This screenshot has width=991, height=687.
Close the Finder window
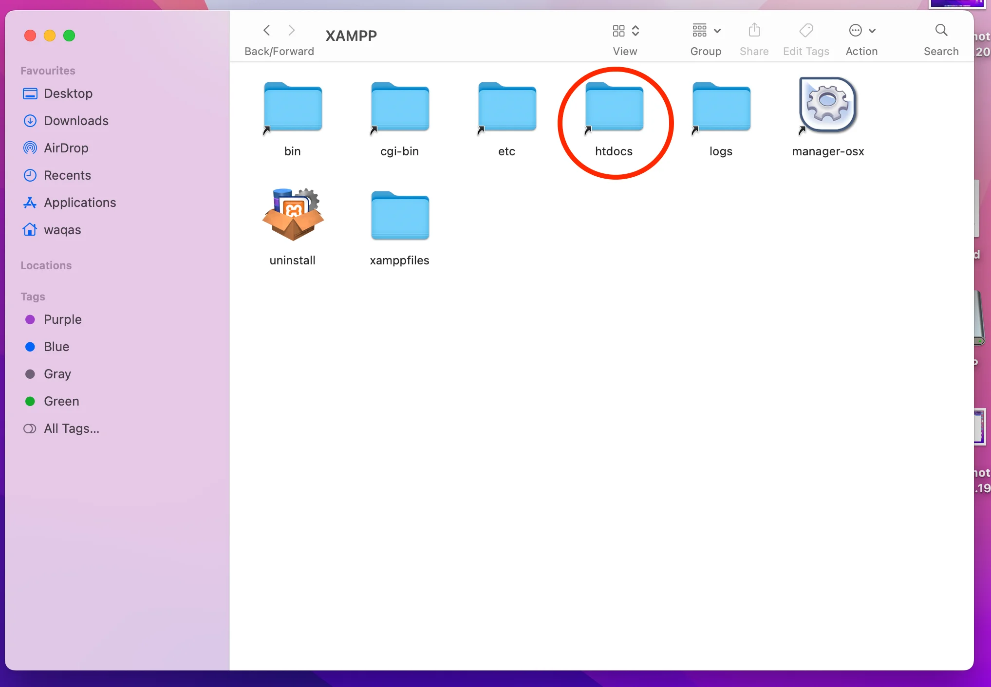(x=30, y=36)
